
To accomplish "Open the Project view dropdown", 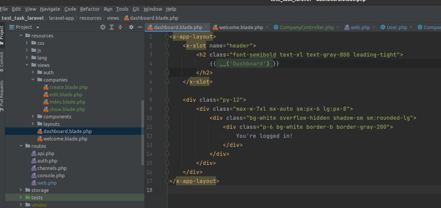I will coord(38,27).
